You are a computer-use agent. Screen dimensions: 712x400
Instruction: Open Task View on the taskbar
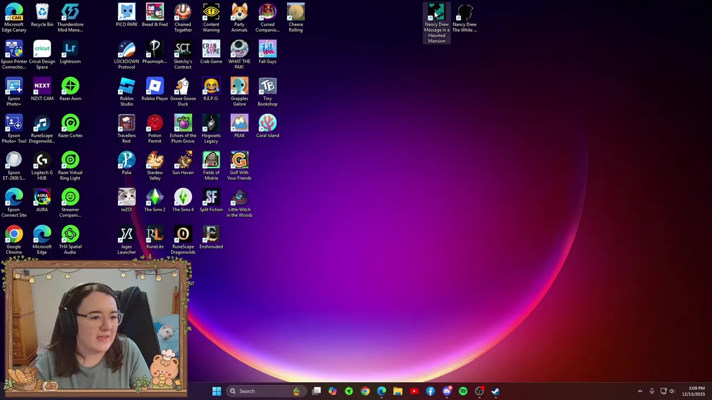317,391
